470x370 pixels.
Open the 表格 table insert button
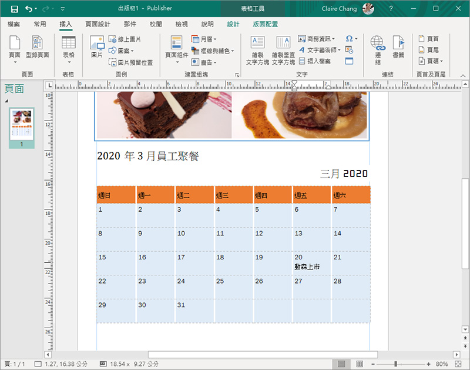(69, 49)
